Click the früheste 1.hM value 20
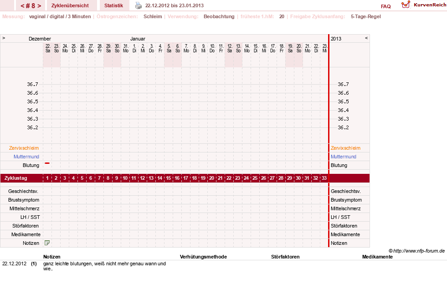Viewport: 447px width, 299px height. (x=282, y=16)
